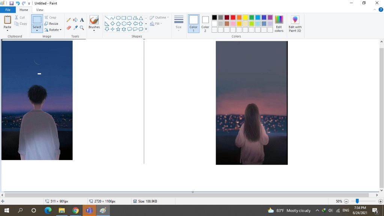The height and width of the screenshot is (216, 384).
Task: Choose the Curve shape
Action: pos(112,18)
